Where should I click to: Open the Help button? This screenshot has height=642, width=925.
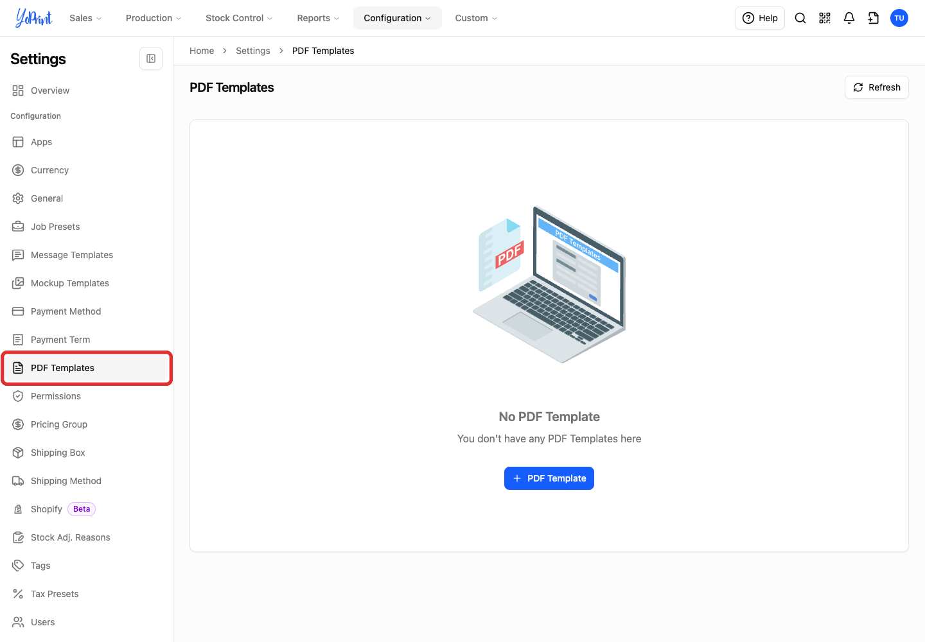(x=760, y=18)
